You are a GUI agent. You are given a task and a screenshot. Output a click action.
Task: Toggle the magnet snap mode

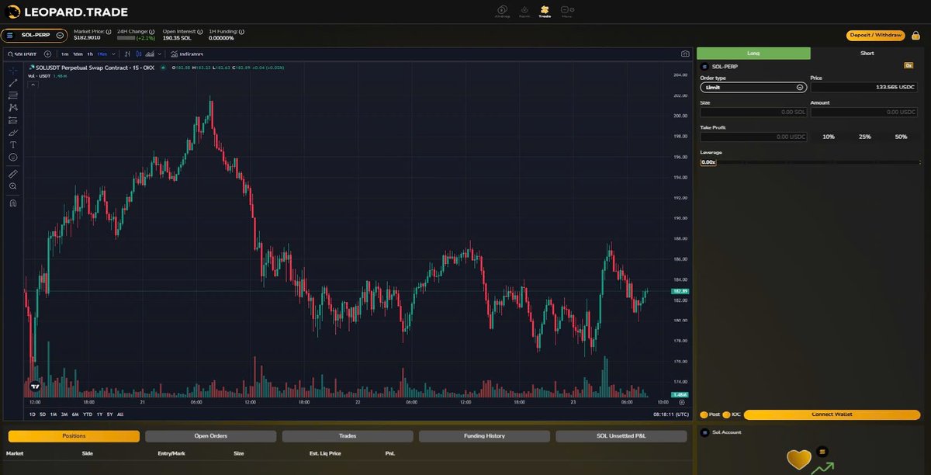tap(13, 203)
